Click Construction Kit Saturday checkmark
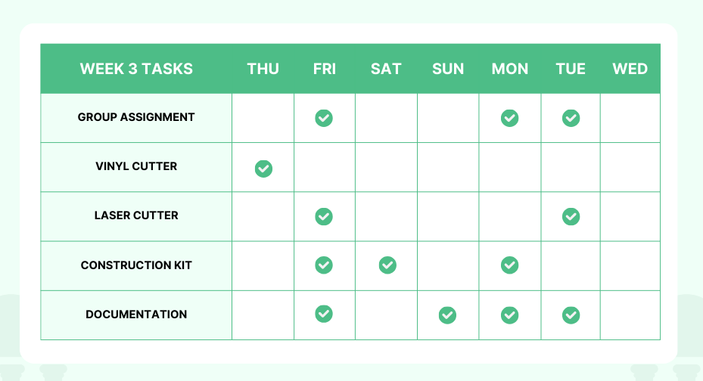 click(387, 265)
